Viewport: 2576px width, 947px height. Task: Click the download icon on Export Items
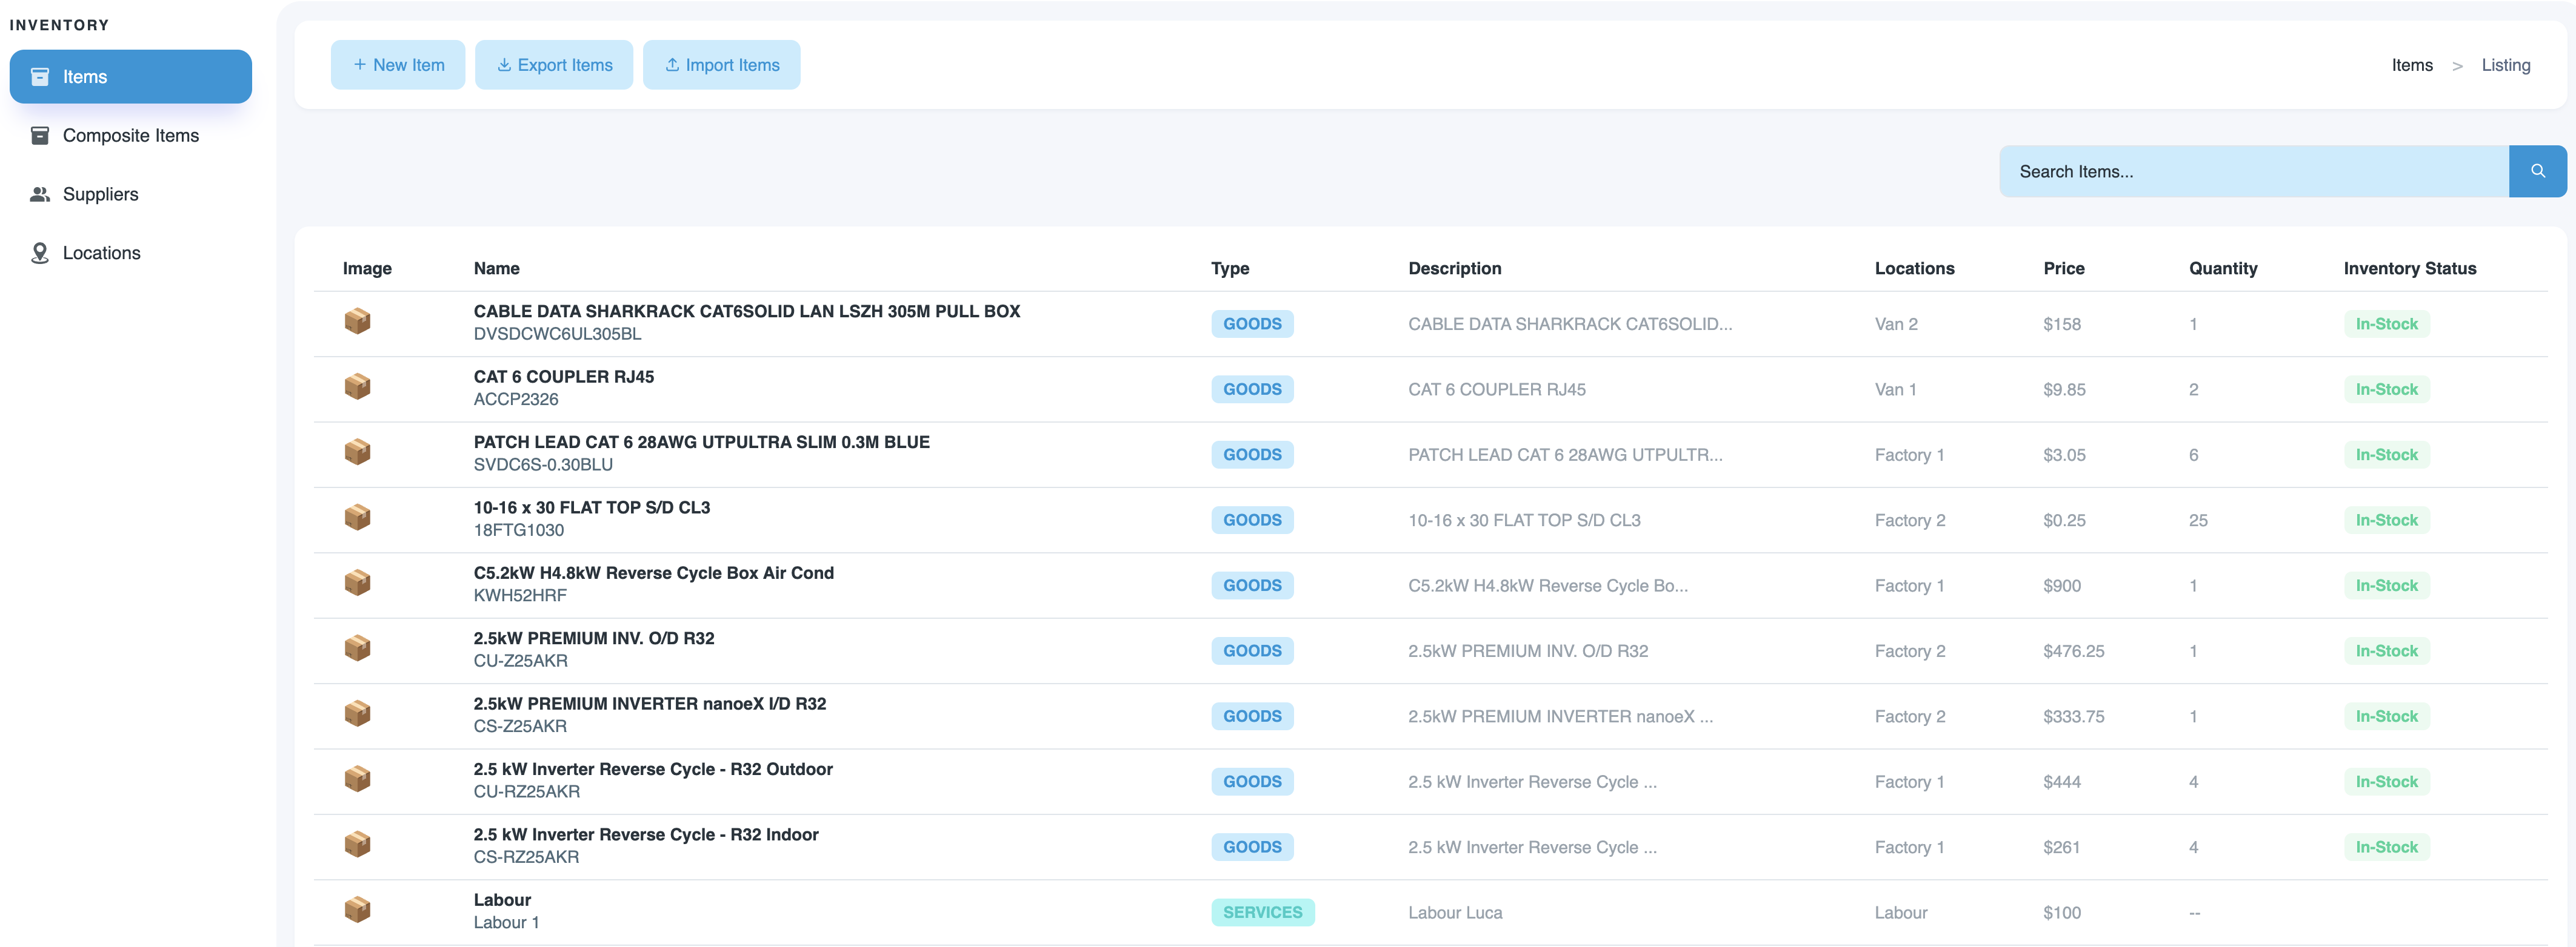505,64
